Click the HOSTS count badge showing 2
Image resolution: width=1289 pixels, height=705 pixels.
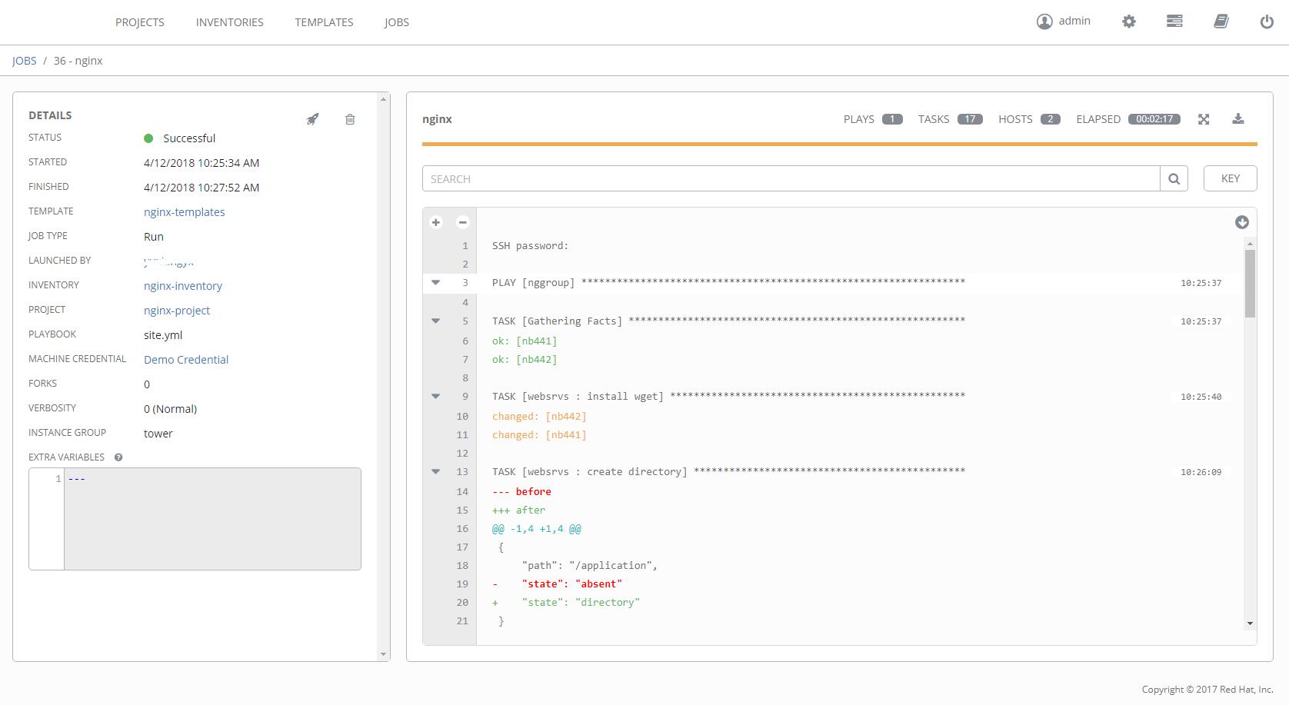[1051, 119]
